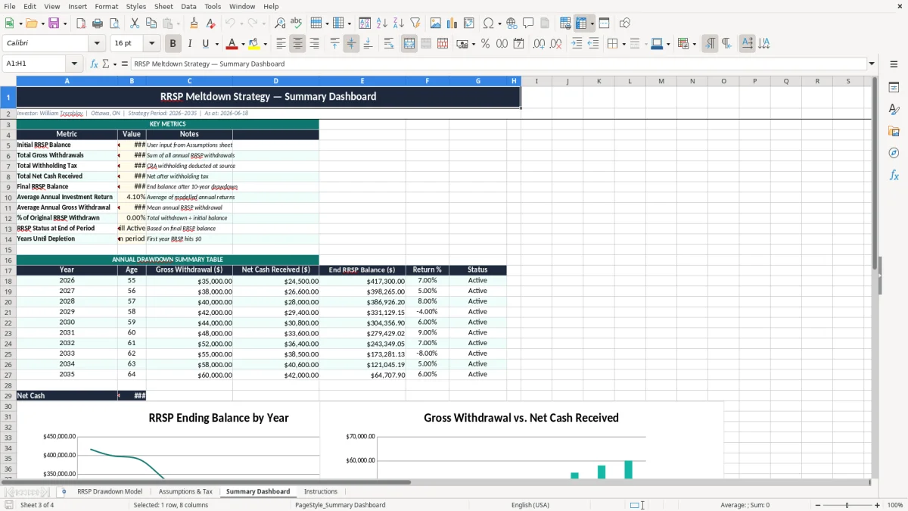Click the Spelling check icon

coord(296,23)
